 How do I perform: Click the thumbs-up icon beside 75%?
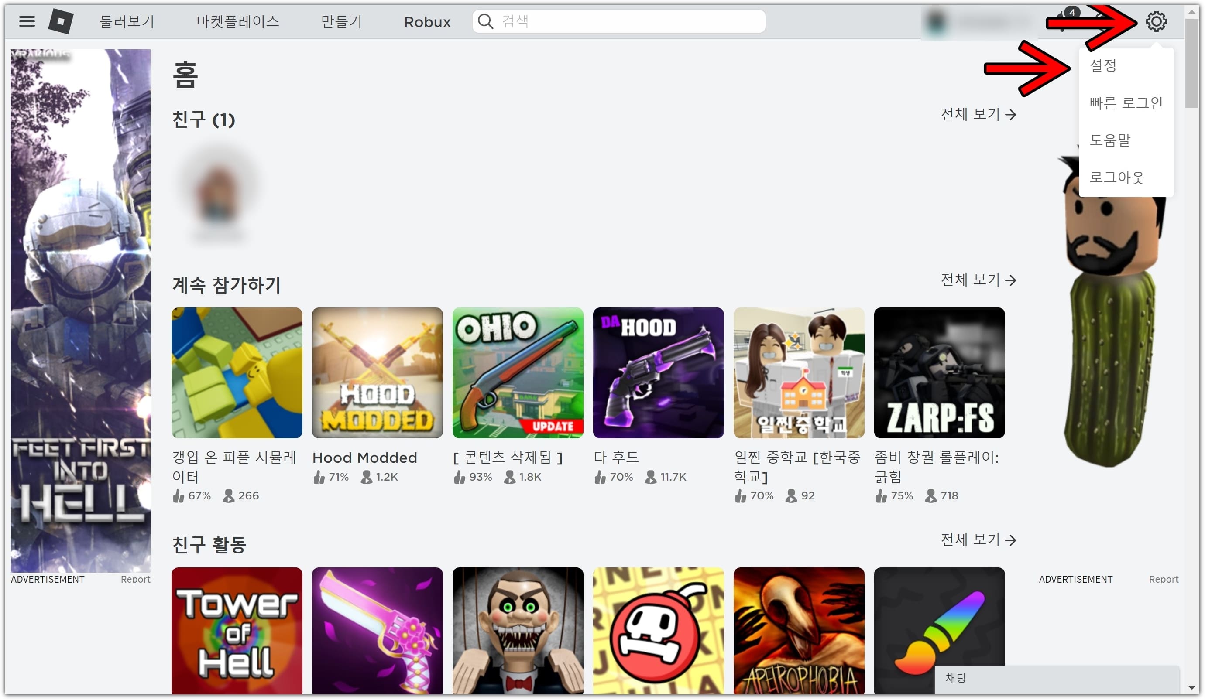coord(881,495)
